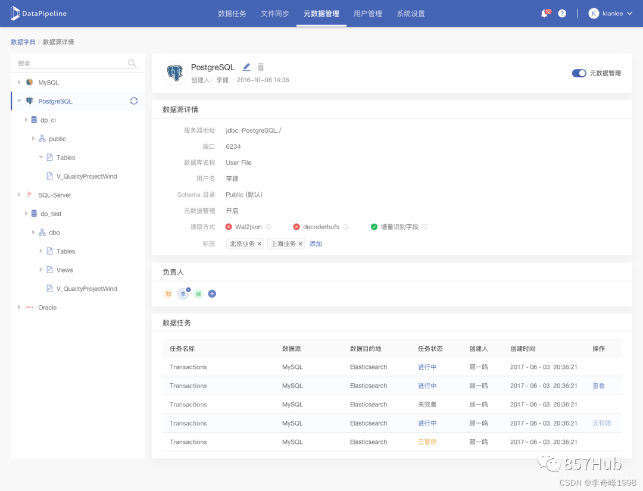Click the 已暂停 task status
Screen dimensions: 643x491
pos(427,442)
